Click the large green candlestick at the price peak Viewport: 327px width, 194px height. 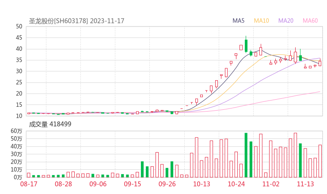click(246, 46)
